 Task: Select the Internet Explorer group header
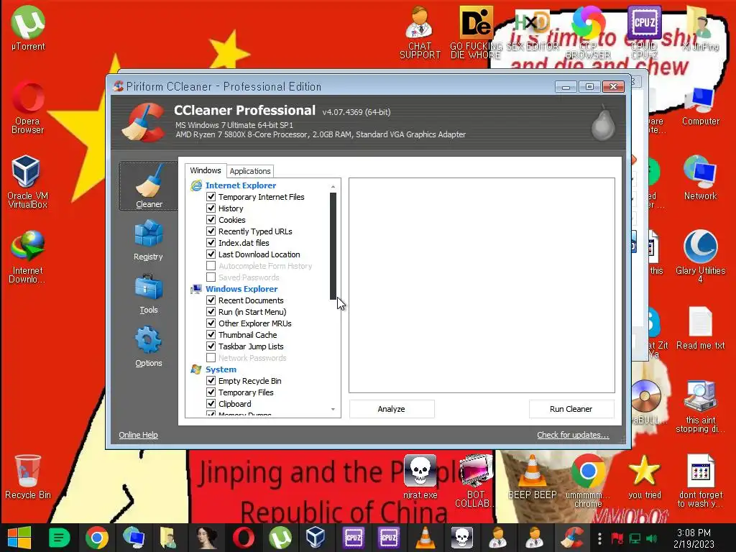click(240, 185)
